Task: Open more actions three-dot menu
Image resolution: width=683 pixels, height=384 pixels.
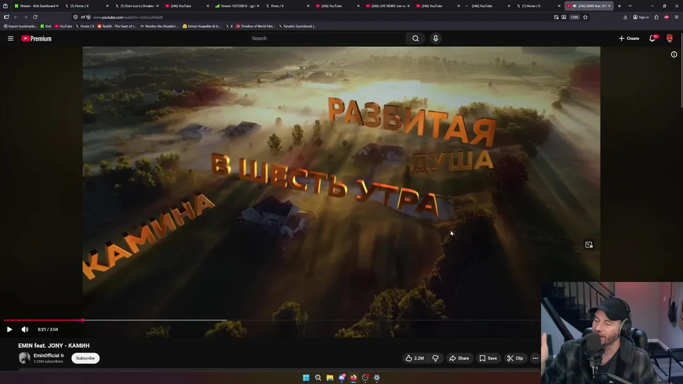Action: coord(535,358)
